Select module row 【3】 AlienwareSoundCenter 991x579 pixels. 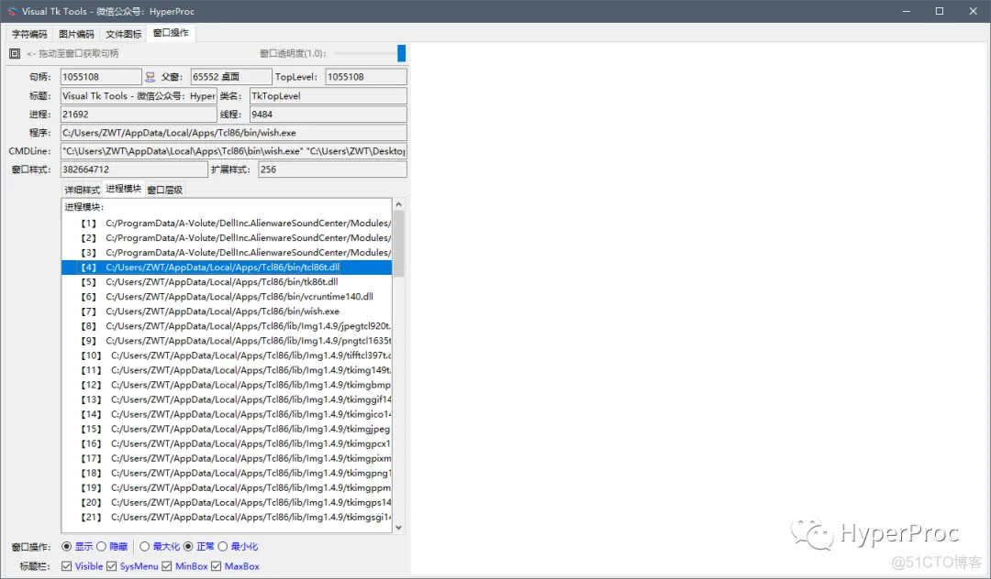click(227, 252)
